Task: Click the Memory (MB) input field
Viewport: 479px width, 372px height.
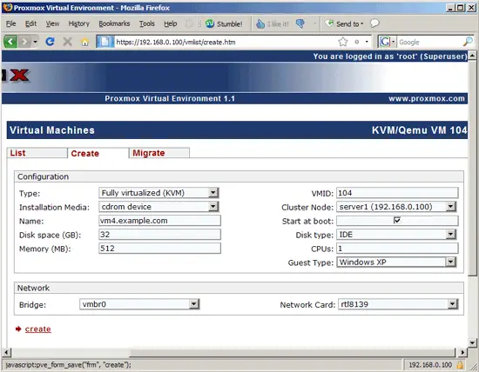Action: [159, 249]
